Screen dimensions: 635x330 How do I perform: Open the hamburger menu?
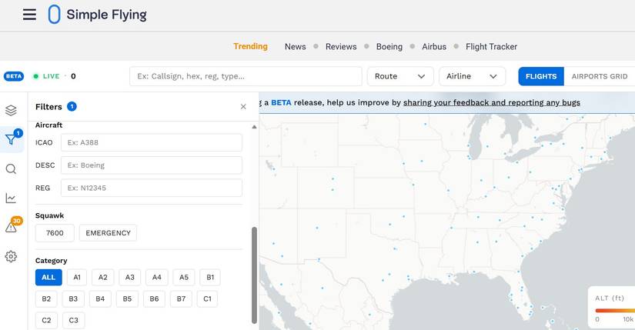click(29, 15)
